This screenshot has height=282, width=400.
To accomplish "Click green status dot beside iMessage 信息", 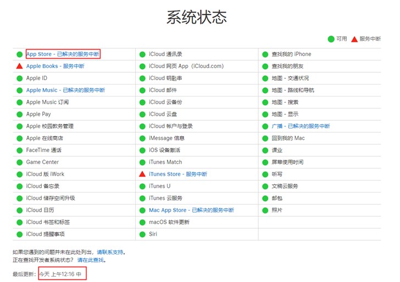I will click(x=142, y=138).
